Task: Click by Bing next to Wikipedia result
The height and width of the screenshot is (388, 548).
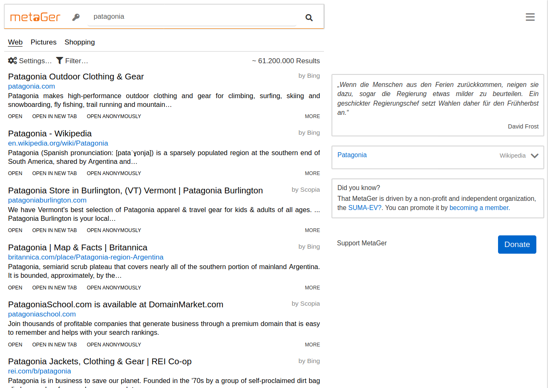Action: click(x=309, y=133)
